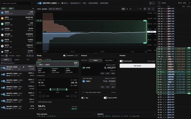191x119 pixels.
Task: Open the DEX All filter icon
Action: 30,56
